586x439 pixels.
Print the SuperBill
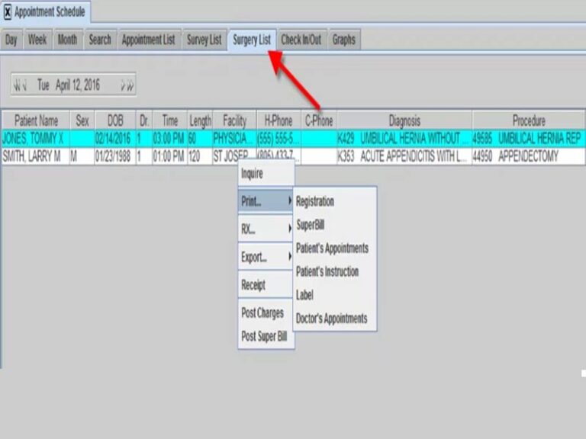tap(335, 225)
